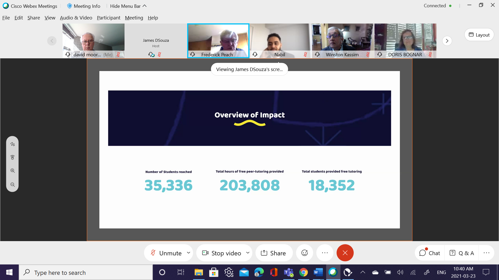The height and width of the screenshot is (280, 499).
Task: Open the Participant menu
Action: pyautogui.click(x=108, y=18)
